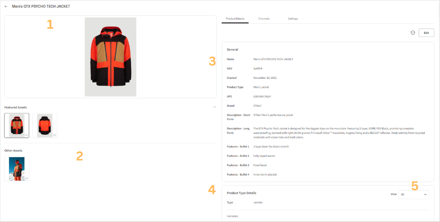Image resolution: width=440 pixels, height=222 pixels.
Task: Select the front jacket featured thumbnail
Action: [x=17, y=125]
